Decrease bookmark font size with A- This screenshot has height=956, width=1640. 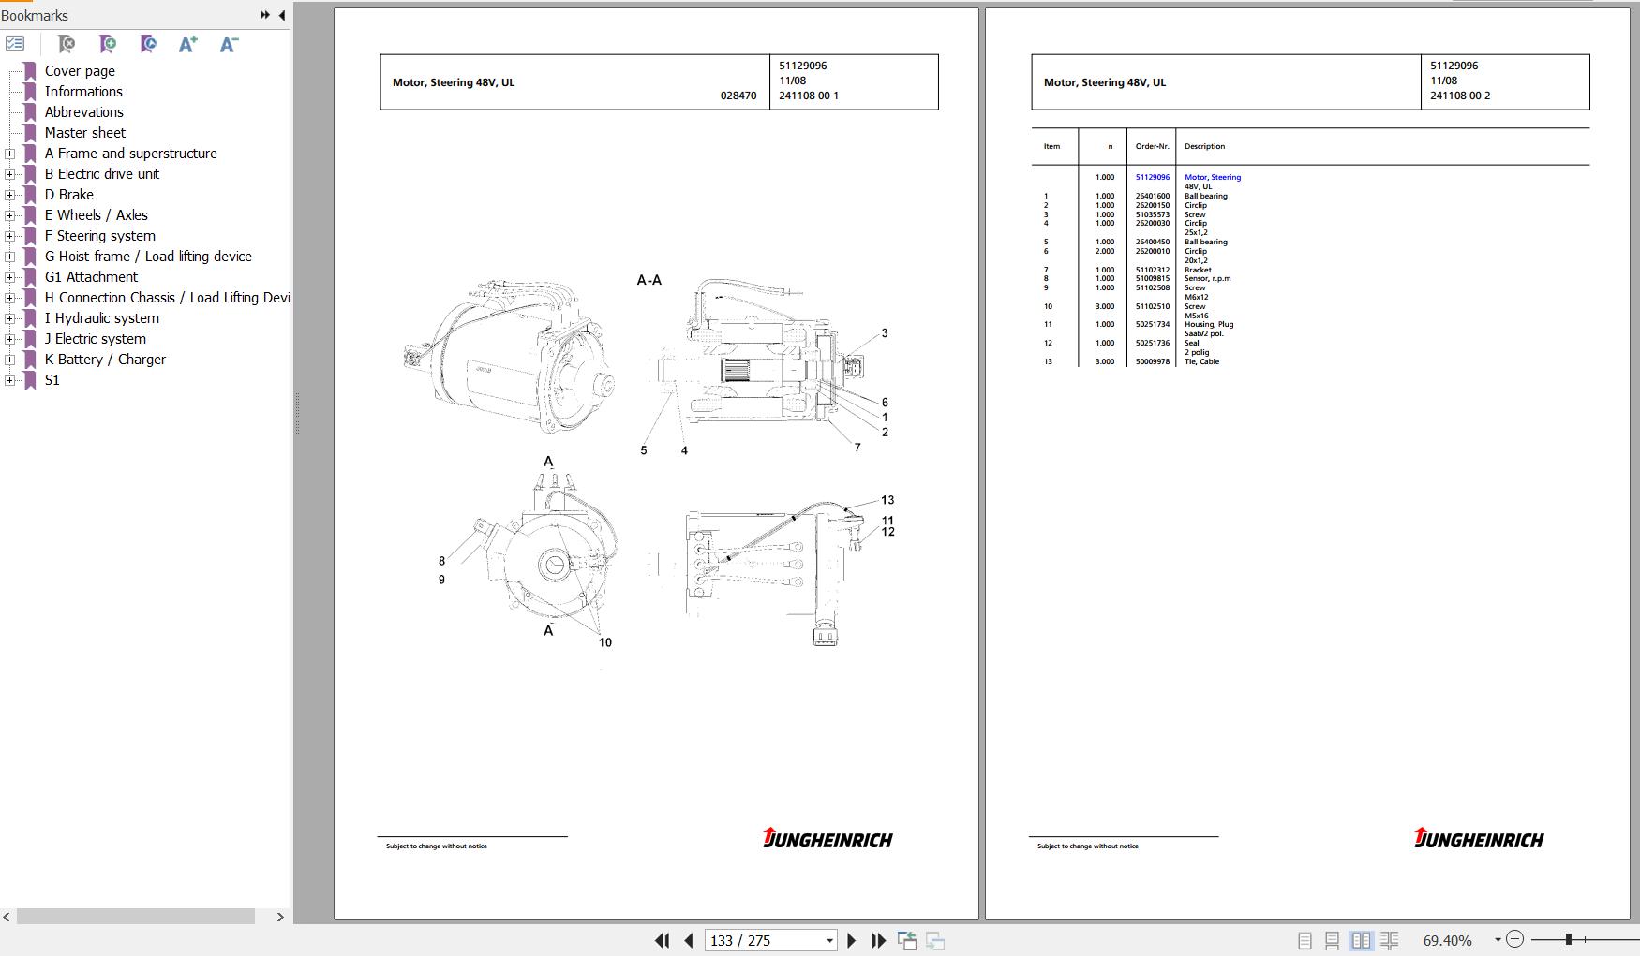click(x=229, y=44)
